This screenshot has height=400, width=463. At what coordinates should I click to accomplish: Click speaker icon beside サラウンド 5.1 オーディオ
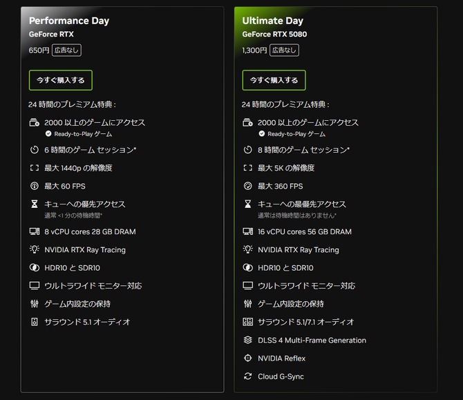35,322
